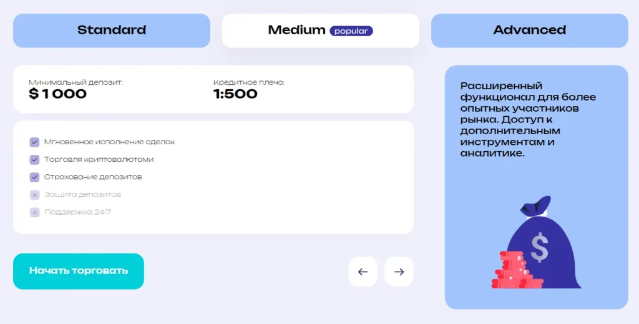Toggle 'Мгновенное исполнение сделок' checkbox
Viewport: 639px width, 324px height.
(x=35, y=142)
